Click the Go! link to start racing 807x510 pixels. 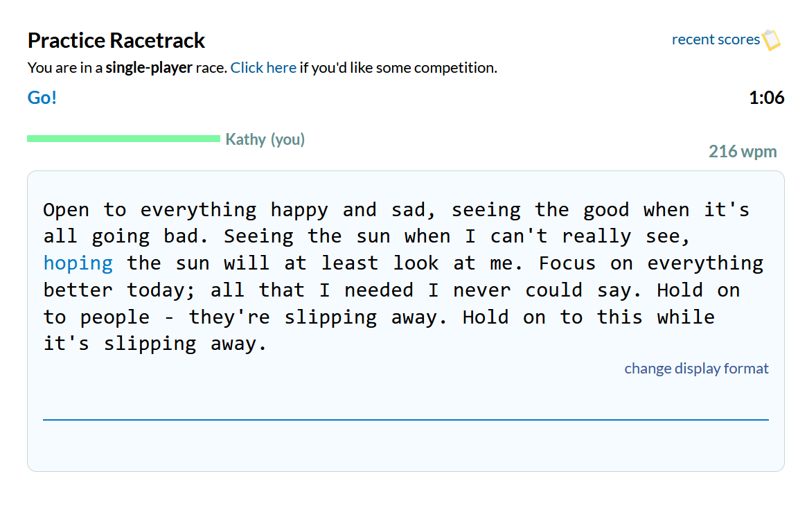pyautogui.click(x=42, y=97)
